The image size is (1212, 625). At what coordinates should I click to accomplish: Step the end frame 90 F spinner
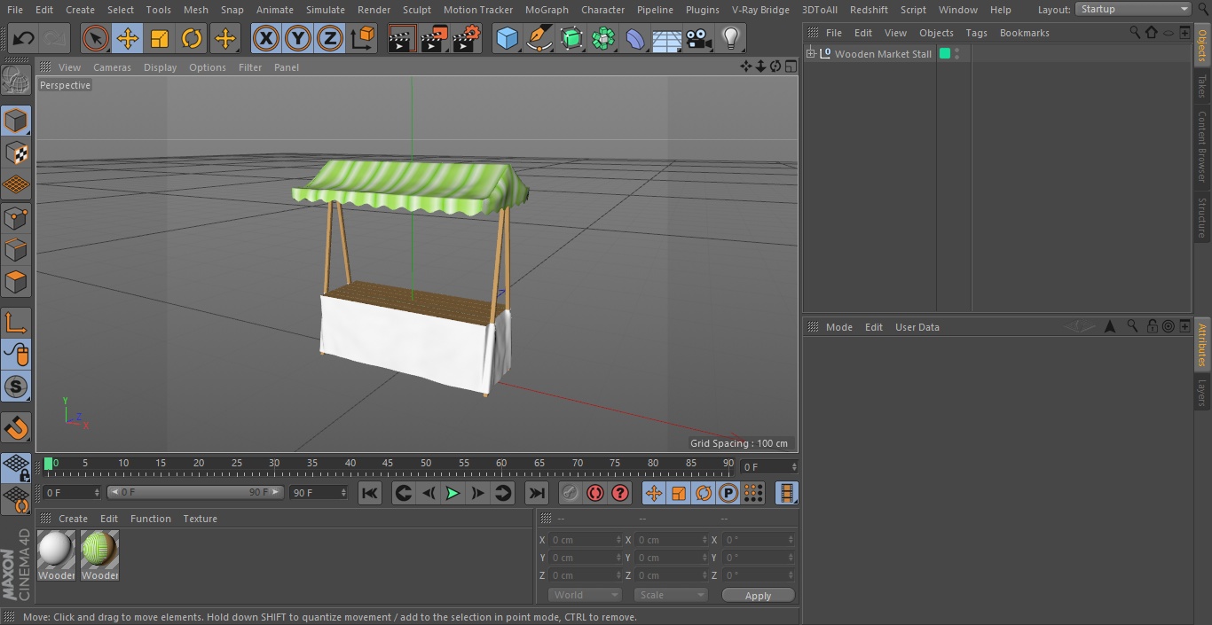[343, 492]
